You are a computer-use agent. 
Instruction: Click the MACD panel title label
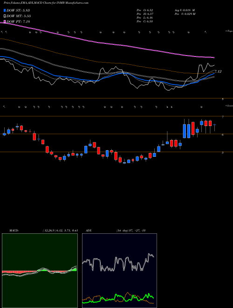[14, 231]
